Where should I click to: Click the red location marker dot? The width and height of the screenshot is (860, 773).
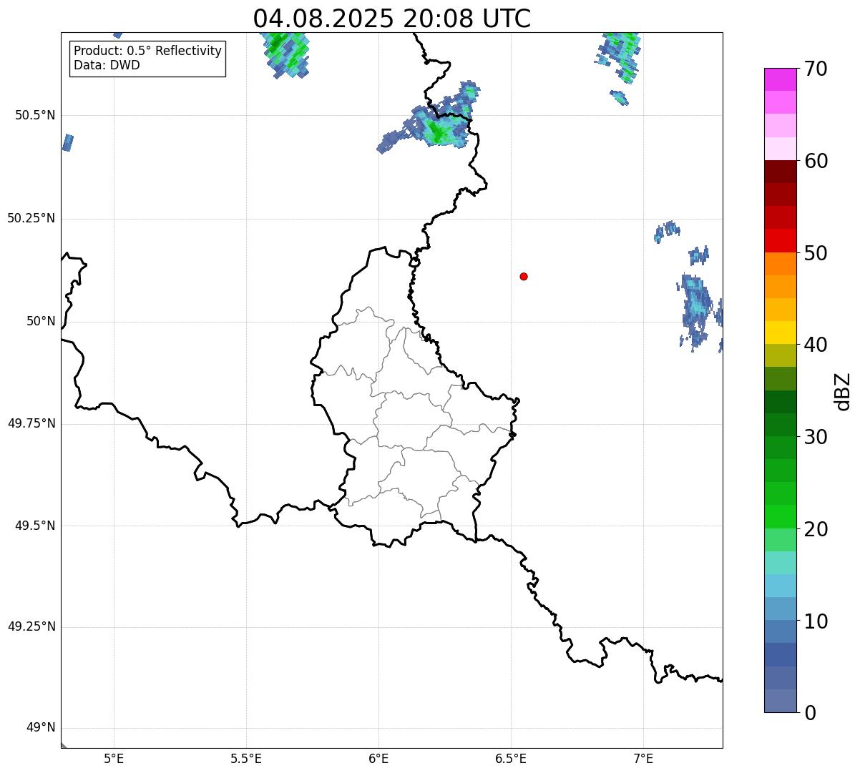click(x=524, y=276)
